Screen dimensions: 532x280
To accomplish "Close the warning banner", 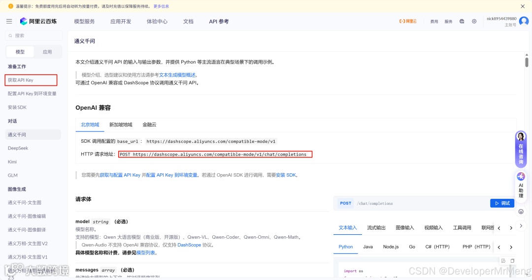I will tap(523, 6).
